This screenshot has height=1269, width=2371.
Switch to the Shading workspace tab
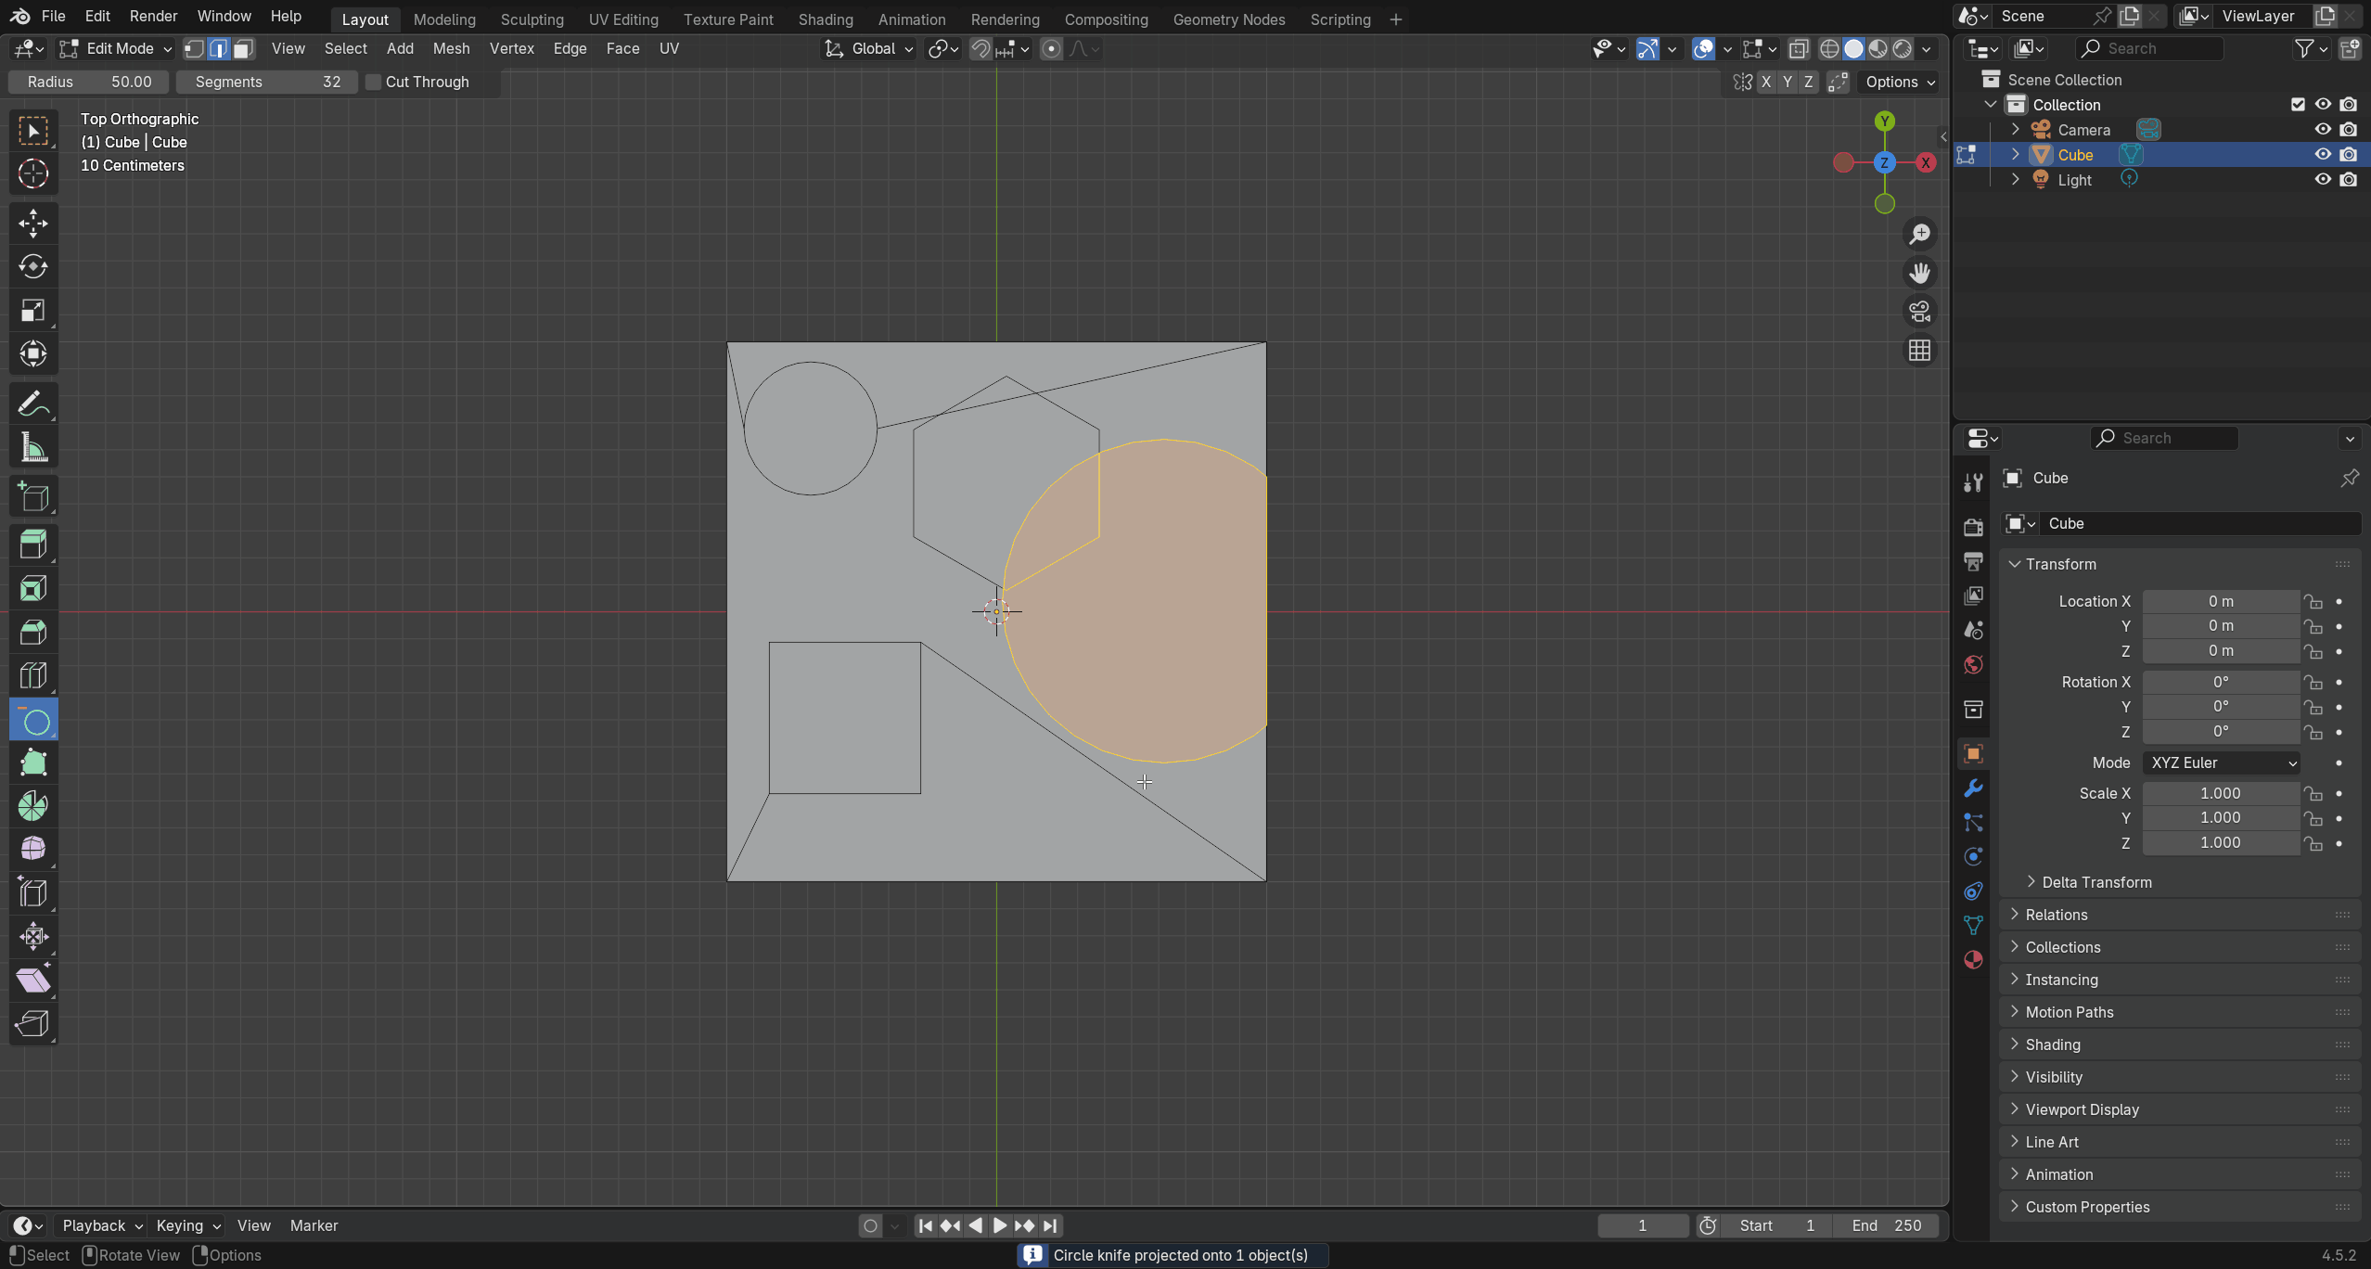pyautogui.click(x=825, y=19)
